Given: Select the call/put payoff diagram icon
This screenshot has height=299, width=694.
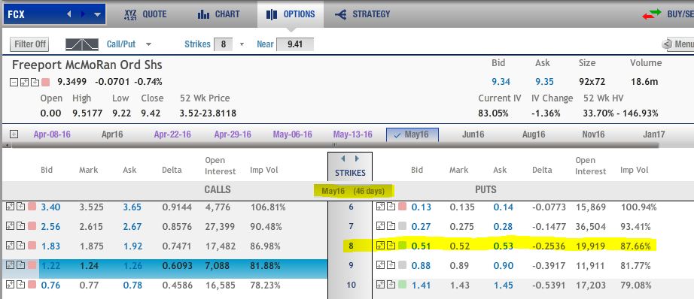Looking at the screenshot, I should 82,44.
